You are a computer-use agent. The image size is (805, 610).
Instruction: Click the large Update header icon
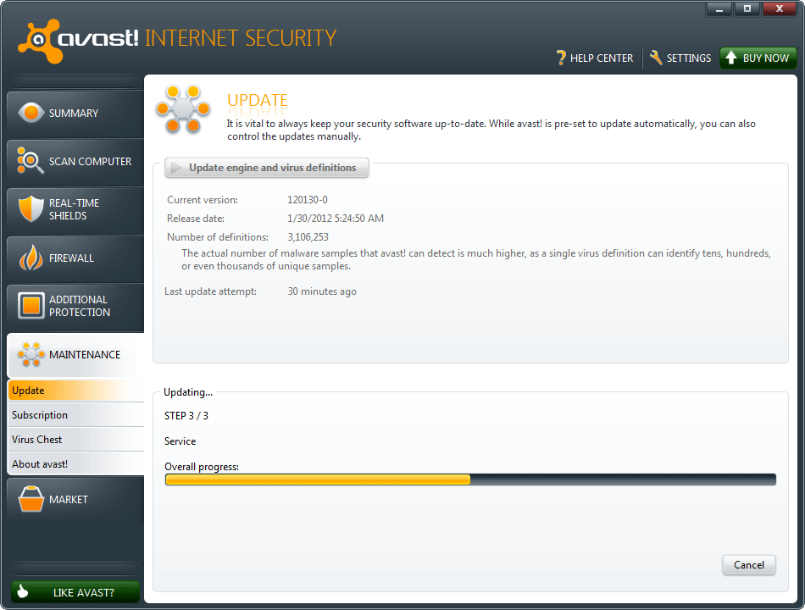point(183,109)
